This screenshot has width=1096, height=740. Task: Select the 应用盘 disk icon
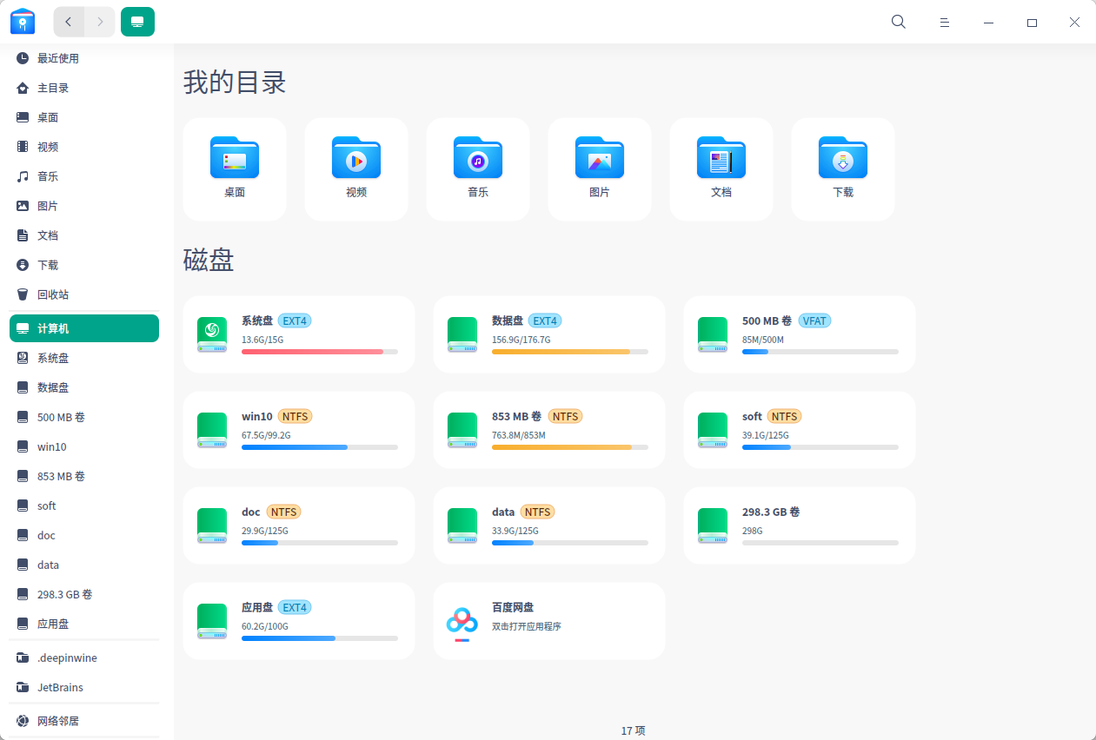(212, 621)
